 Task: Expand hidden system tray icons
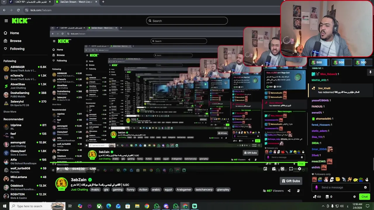coord(323,206)
